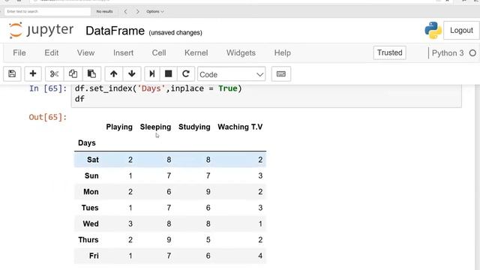Move selected cell up arrow
The image size is (480, 270).
[x=113, y=73]
